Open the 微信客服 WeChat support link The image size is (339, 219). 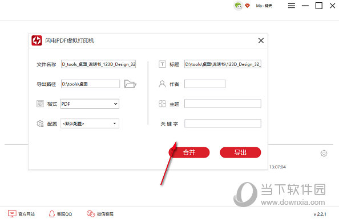point(100,214)
